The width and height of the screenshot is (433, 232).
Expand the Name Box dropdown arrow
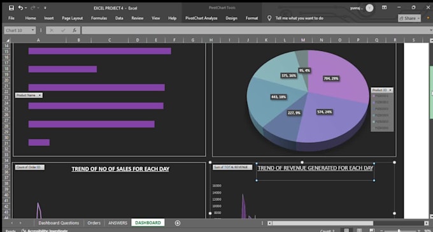(x=33, y=31)
